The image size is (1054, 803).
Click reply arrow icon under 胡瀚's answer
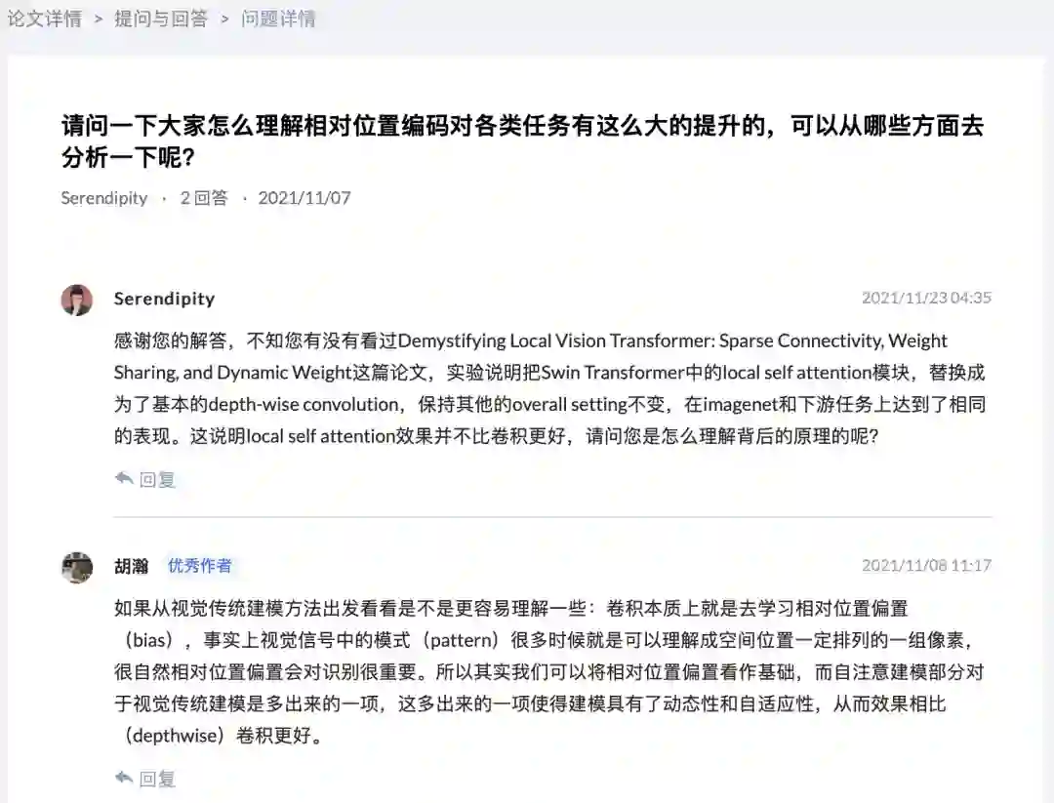pos(124,779)
